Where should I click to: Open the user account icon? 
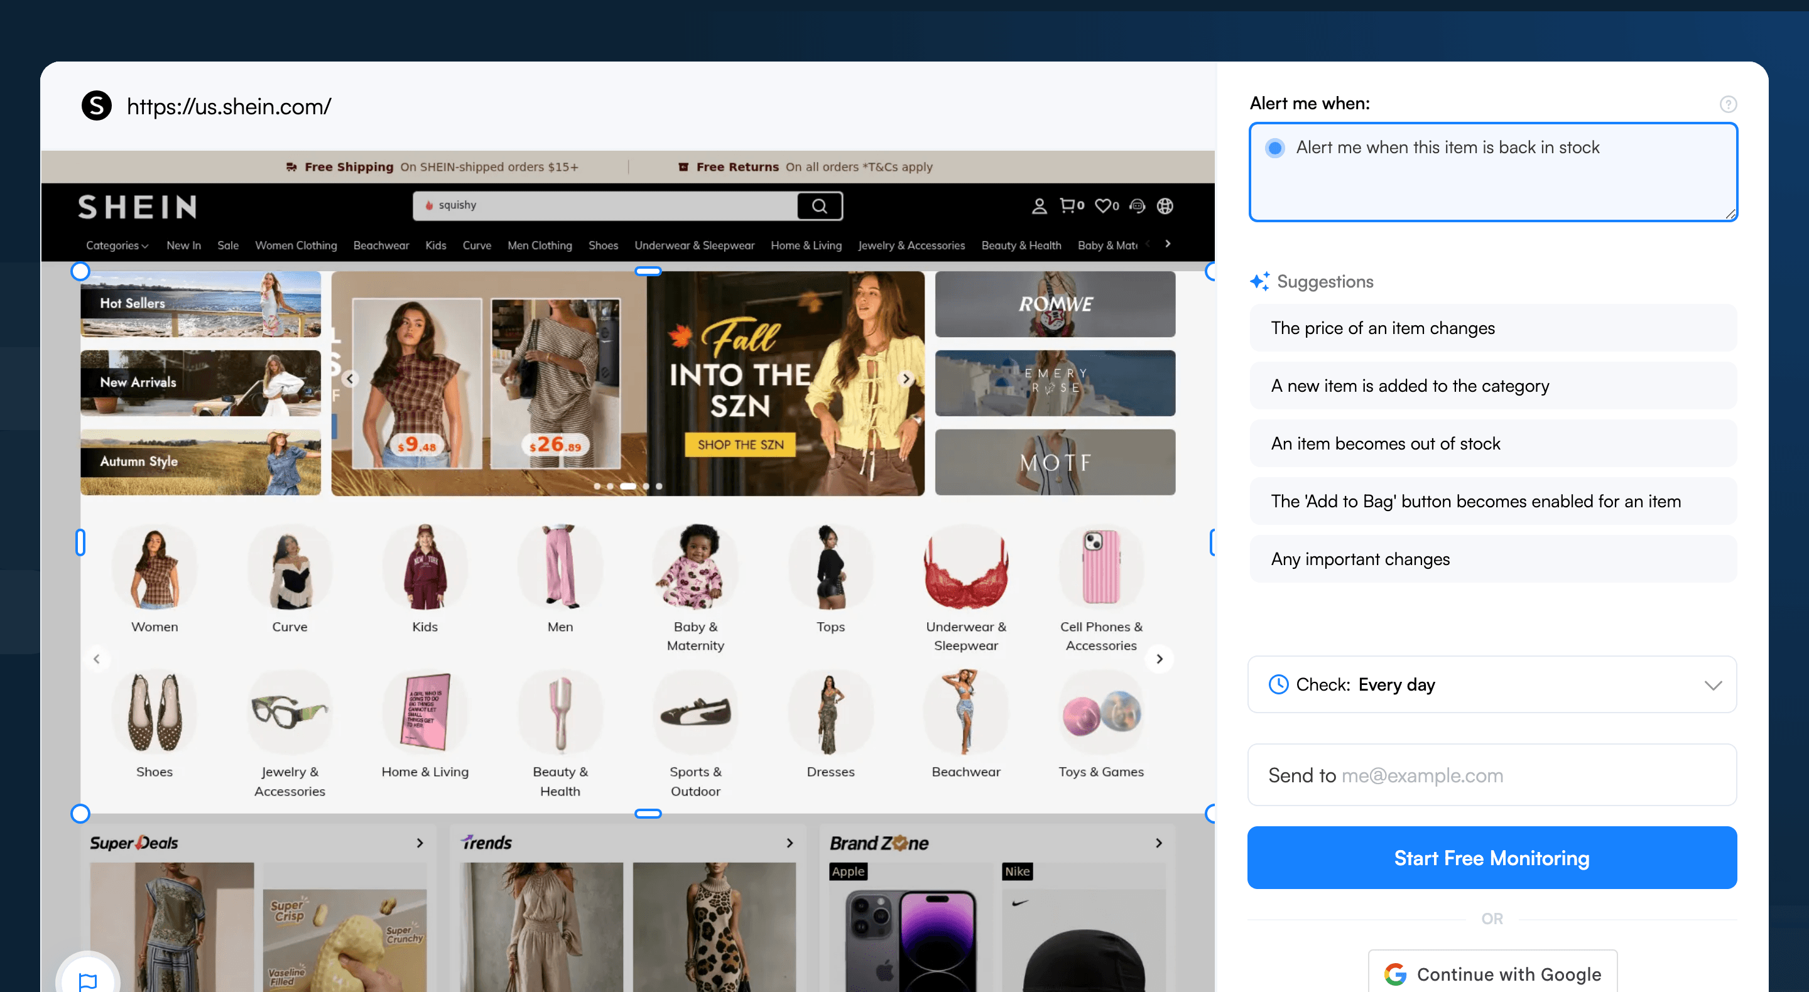pos(1039,206)
